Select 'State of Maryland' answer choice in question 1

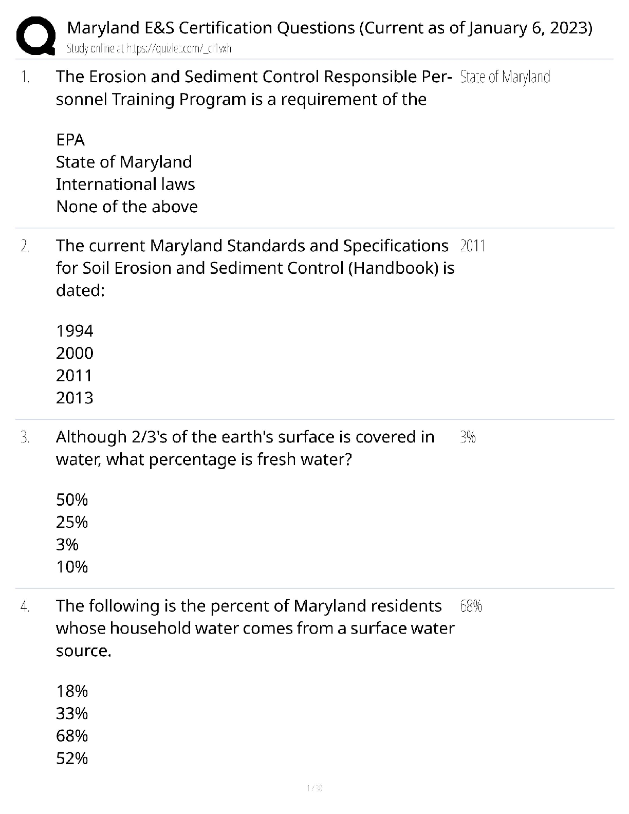[124, 162]
